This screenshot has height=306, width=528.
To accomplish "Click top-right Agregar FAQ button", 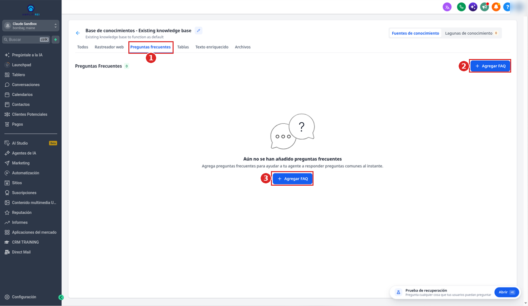I will (x=490, y=66).
